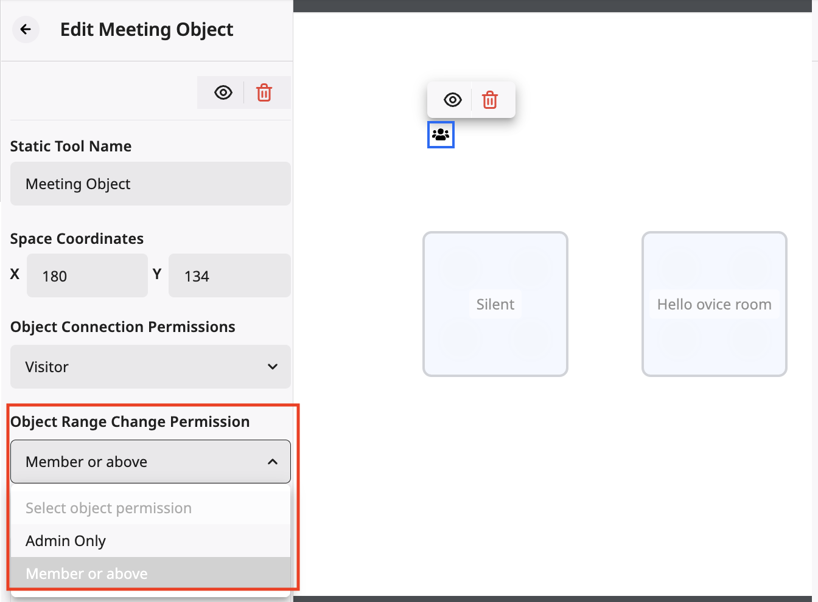The image size is (818, 602).
Task: Go back using the arrow beside Edit Meeting Object
Action: [x=26, y=29]
